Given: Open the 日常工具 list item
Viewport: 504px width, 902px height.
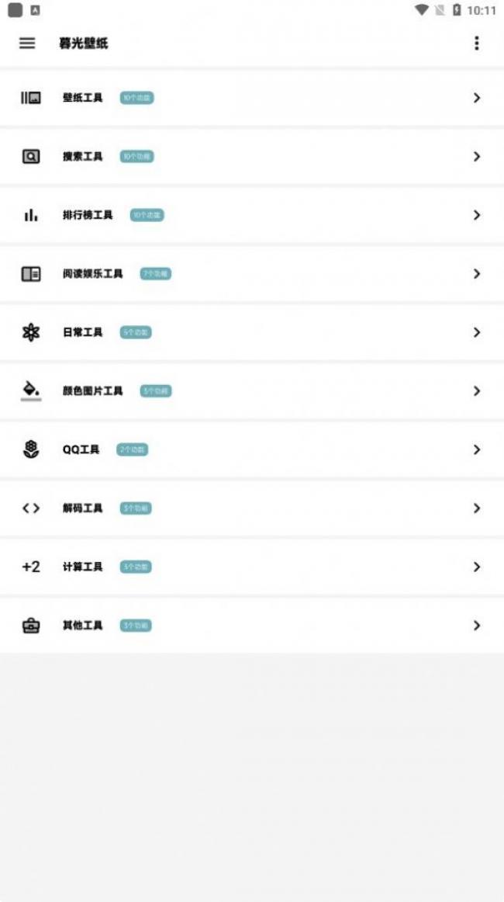Looking at the screenshot, I should click(x=252, y=332).
